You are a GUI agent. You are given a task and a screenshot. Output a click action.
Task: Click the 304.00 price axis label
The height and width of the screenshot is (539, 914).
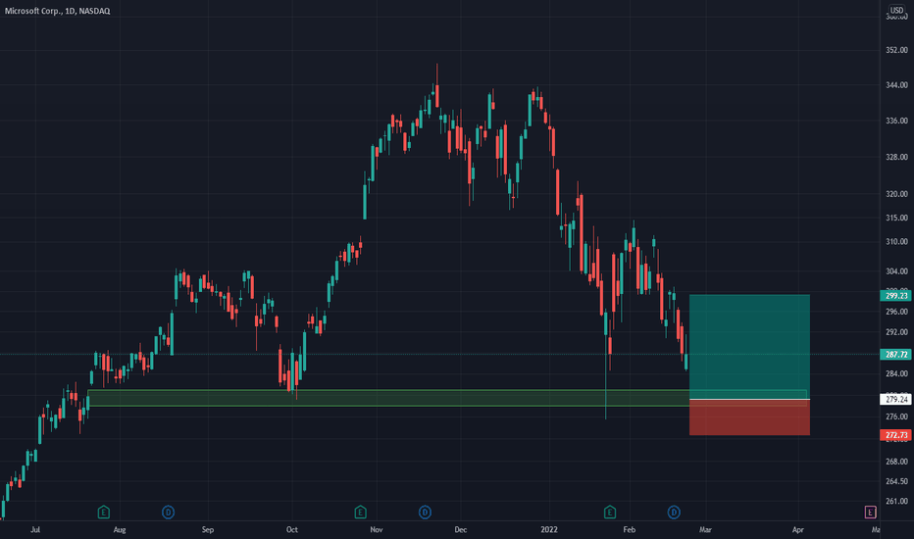click(896, 271)
